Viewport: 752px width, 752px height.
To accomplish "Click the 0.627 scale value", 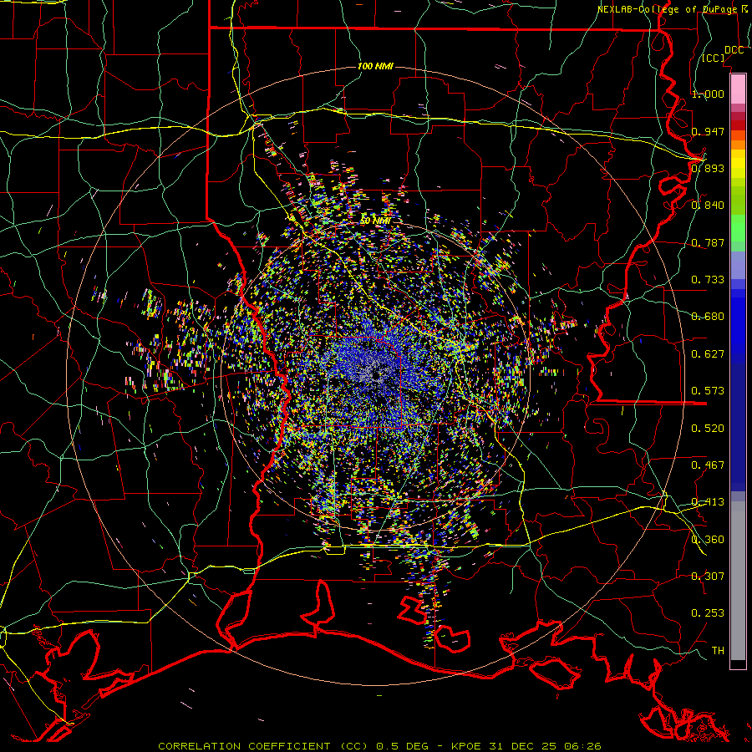I will 708,354.
